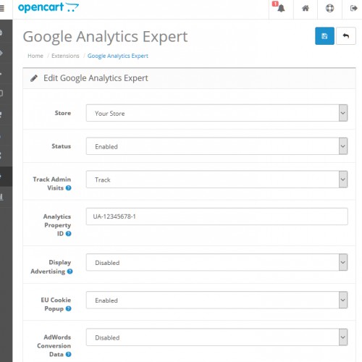
Task: Toggle the hamburger menu icon
Action: 2,9
